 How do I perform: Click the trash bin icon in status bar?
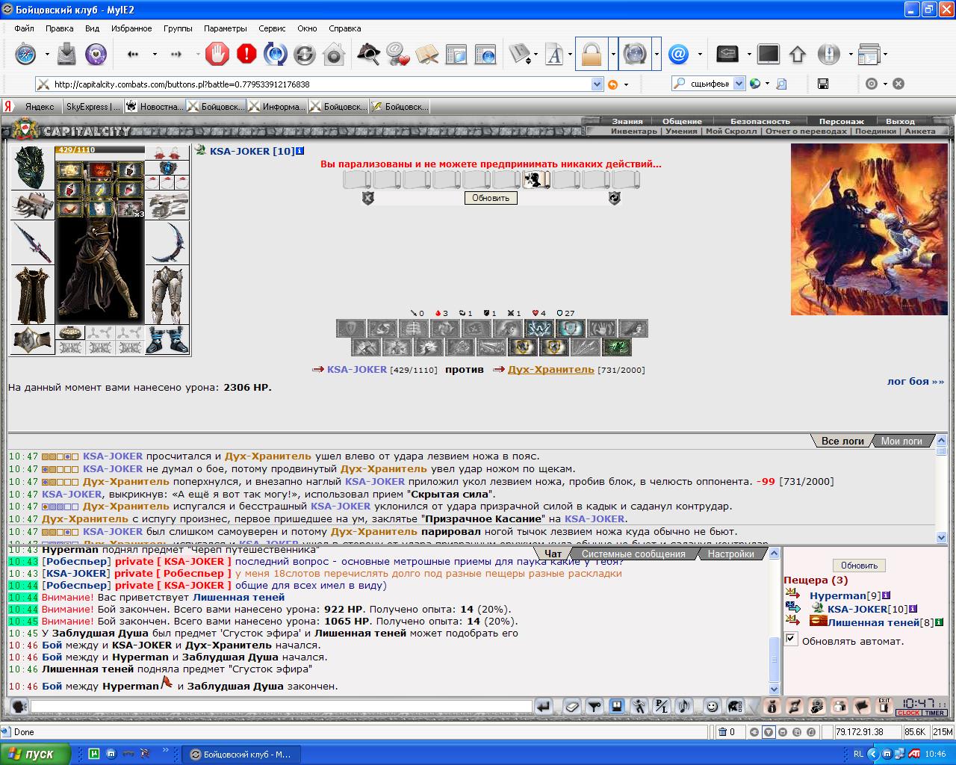tap(723, 732)
